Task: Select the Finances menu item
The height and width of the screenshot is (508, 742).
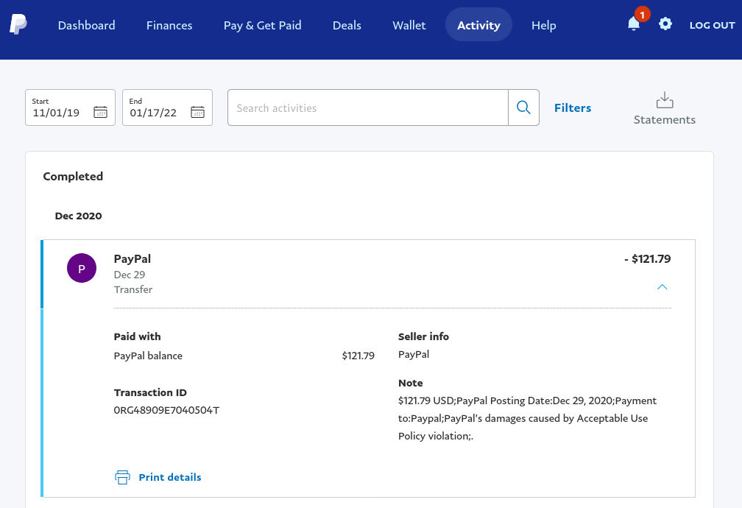Action: pyautogui.click(x=169, y=25)
